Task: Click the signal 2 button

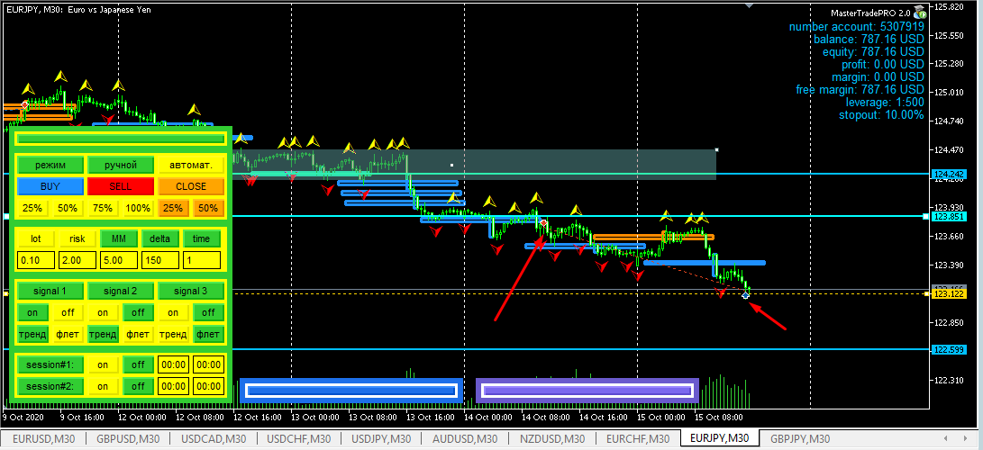Action: (x=121, y=291)
